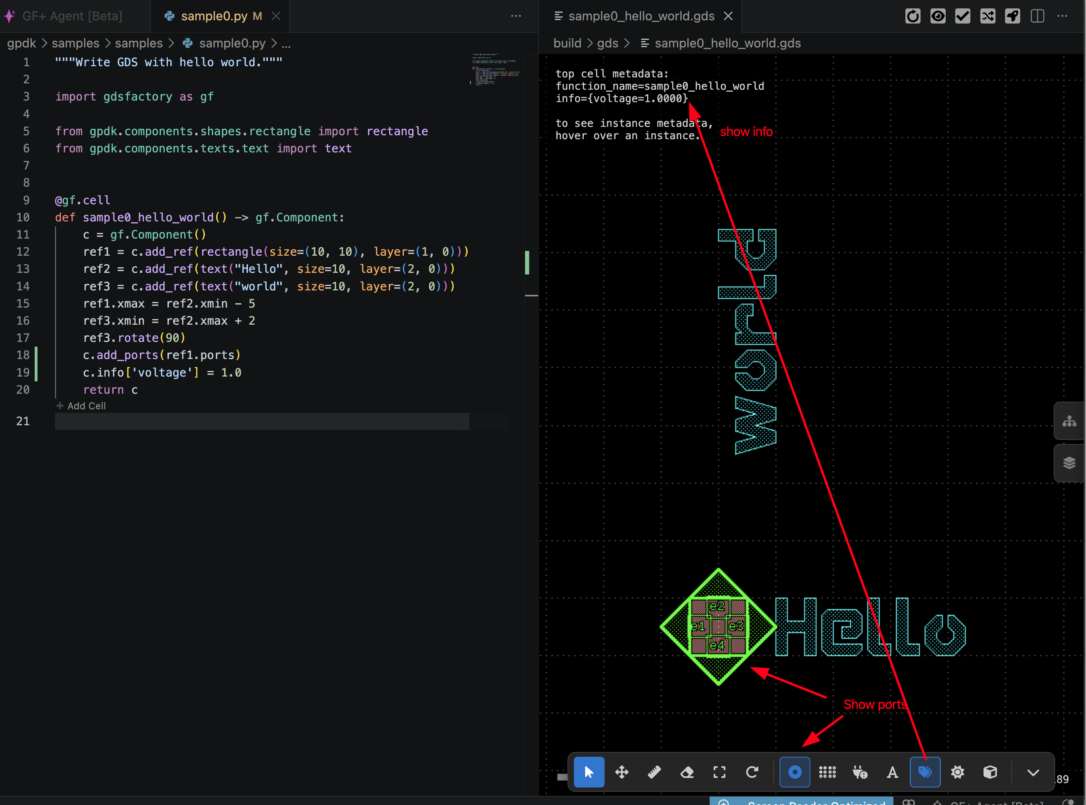Click 'build' breadcrumb in the GDS pane
The height and width of the screenshot is (805, 1086).
pyautogui.click(x=567, y=43)
